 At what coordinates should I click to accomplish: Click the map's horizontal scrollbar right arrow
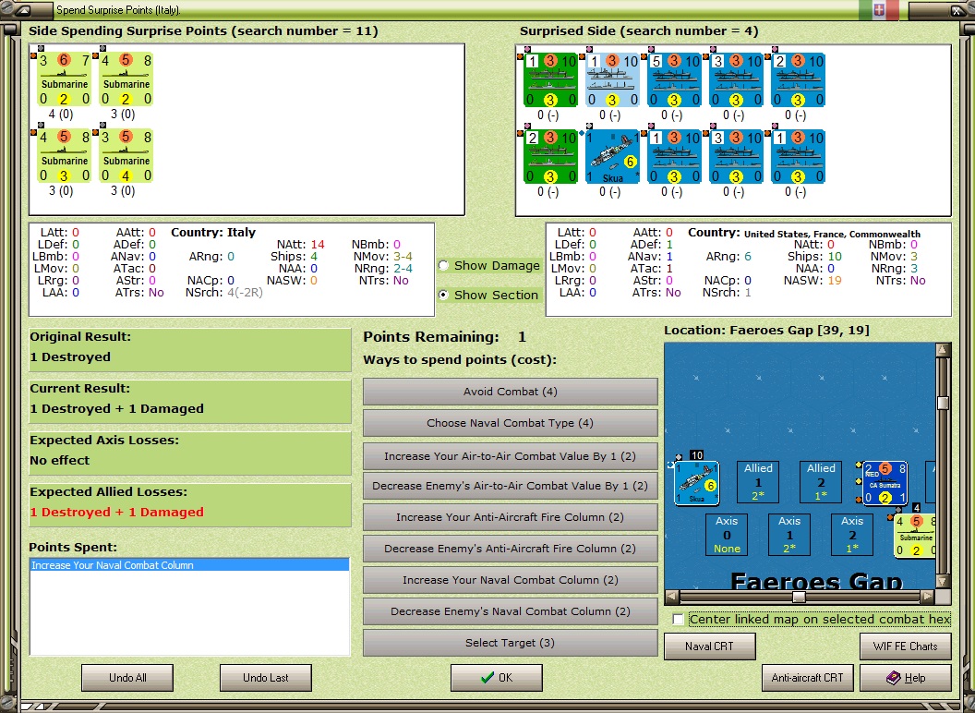[x=927, y=597]
